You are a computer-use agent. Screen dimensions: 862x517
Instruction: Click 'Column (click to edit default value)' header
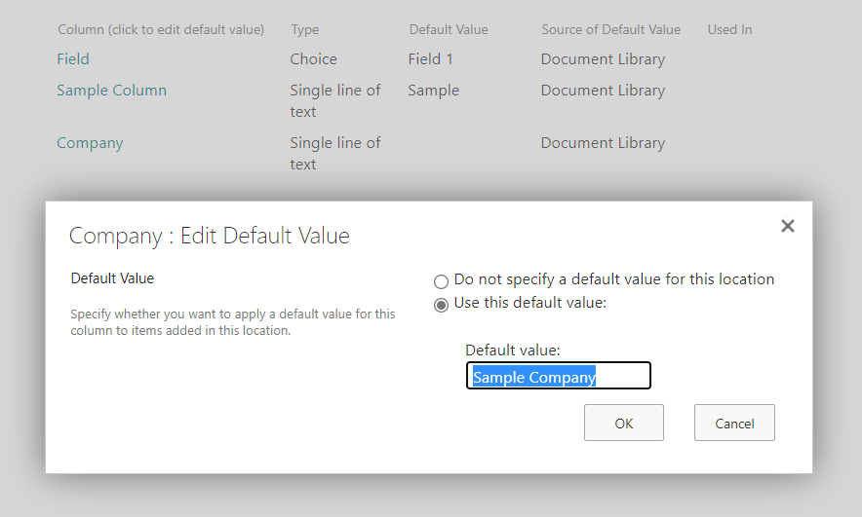tap(161, 29)
